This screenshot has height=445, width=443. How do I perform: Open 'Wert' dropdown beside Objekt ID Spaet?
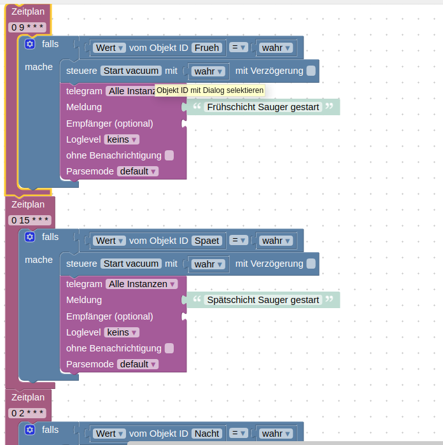click(109, 241)
